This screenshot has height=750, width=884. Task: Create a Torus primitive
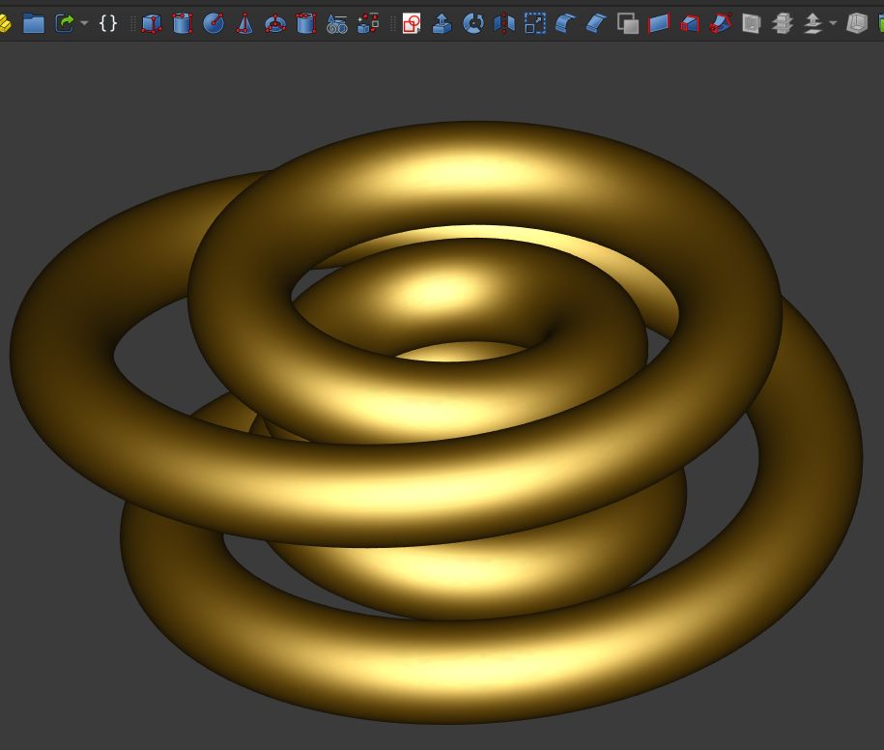275,24
